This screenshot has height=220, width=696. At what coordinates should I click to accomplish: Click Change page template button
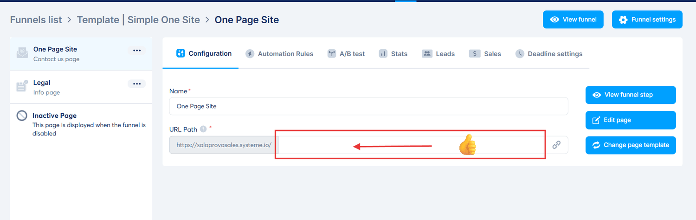pyautogui.click(x=631, y=145)
